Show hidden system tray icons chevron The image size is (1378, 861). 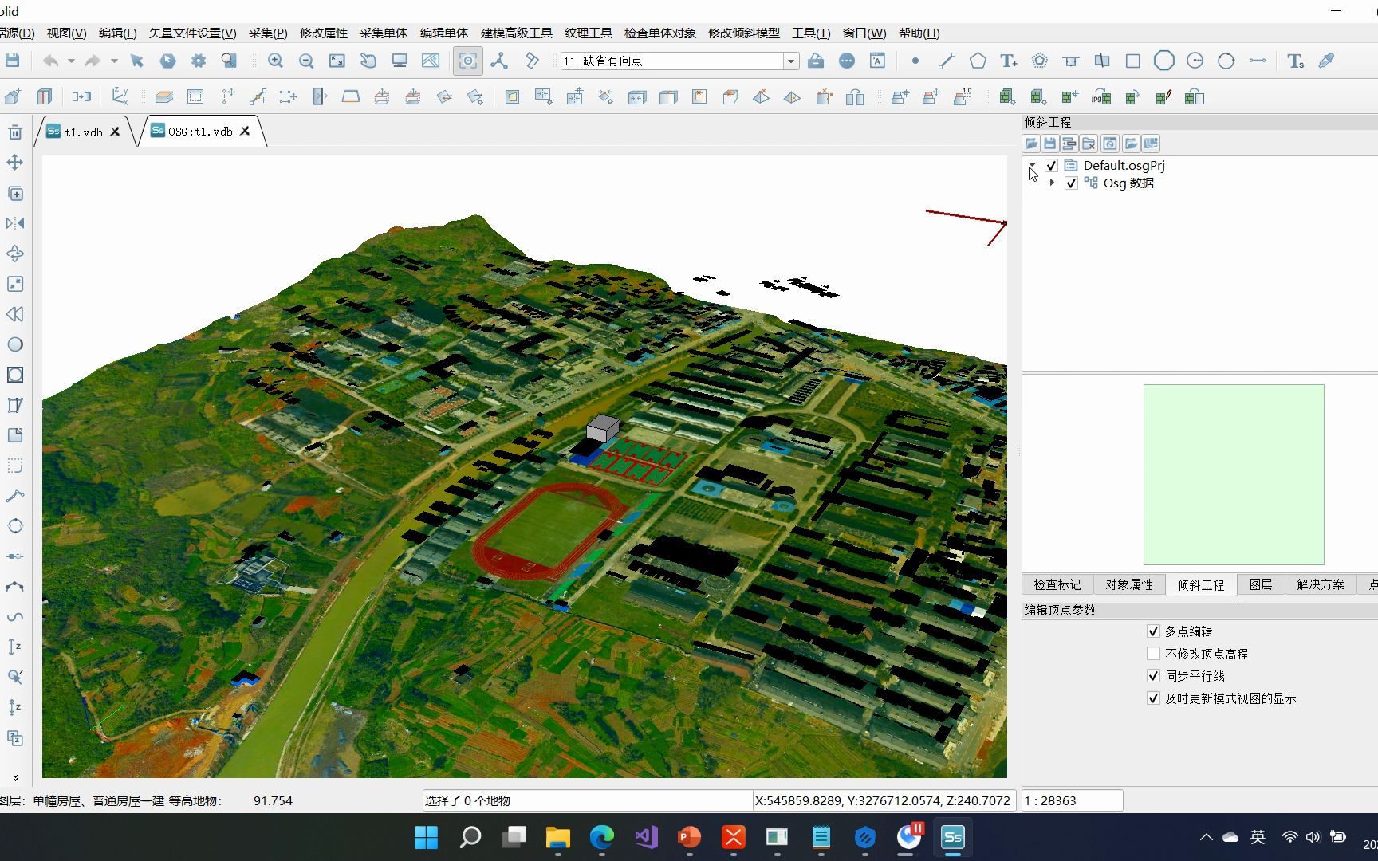[x=1206, y=837]
